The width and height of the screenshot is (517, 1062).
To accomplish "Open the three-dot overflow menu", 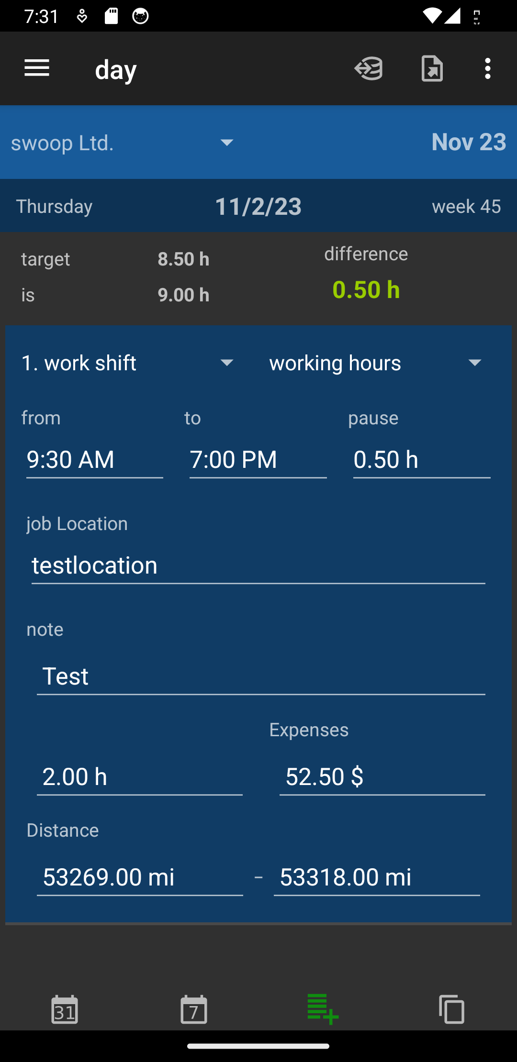I will click(487, 68).
